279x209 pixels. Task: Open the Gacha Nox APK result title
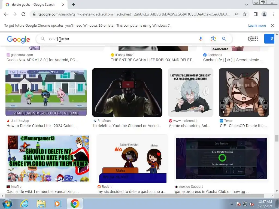(43, 60)
